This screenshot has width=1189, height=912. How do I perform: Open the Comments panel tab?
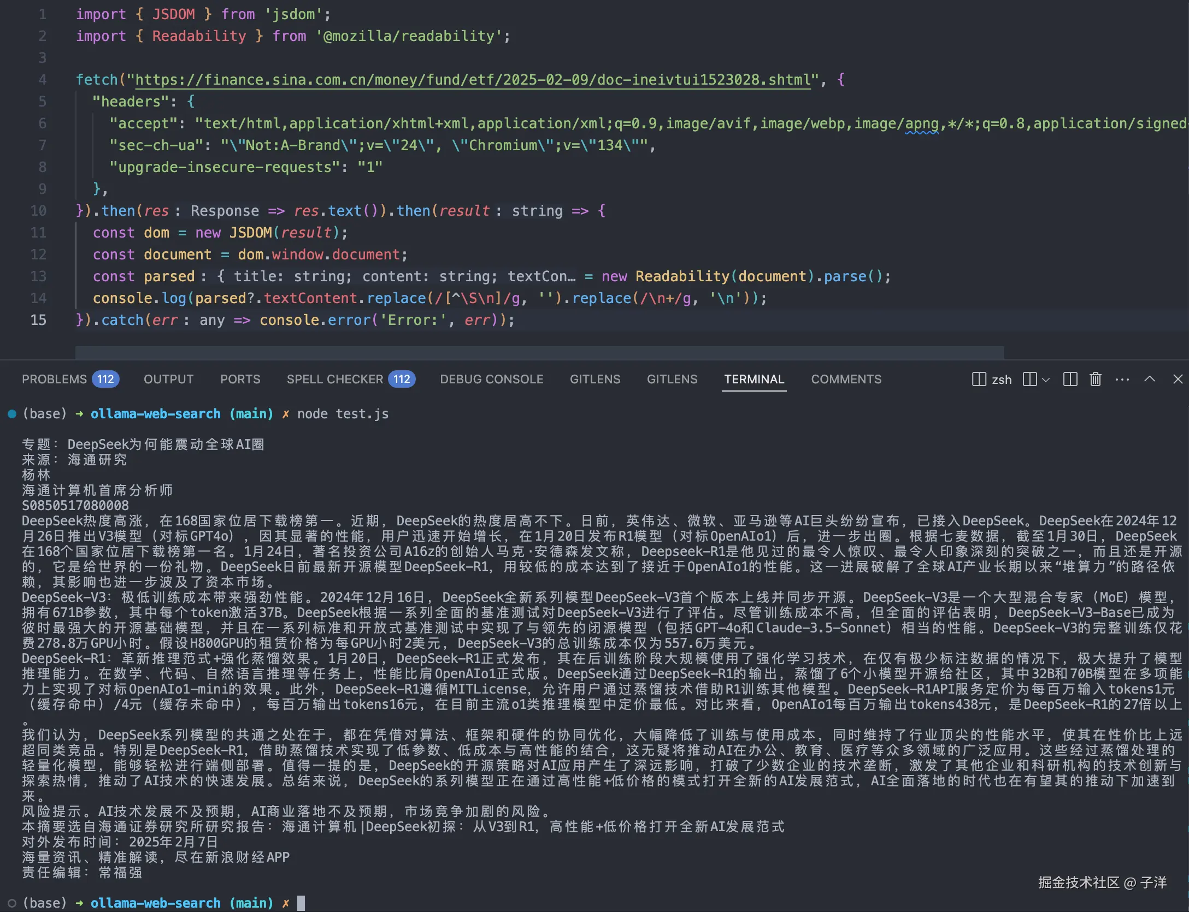tap(846, 379)
